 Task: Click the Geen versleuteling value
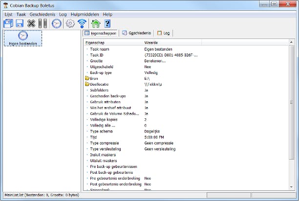pyautogui.click(x=160, y=149)
